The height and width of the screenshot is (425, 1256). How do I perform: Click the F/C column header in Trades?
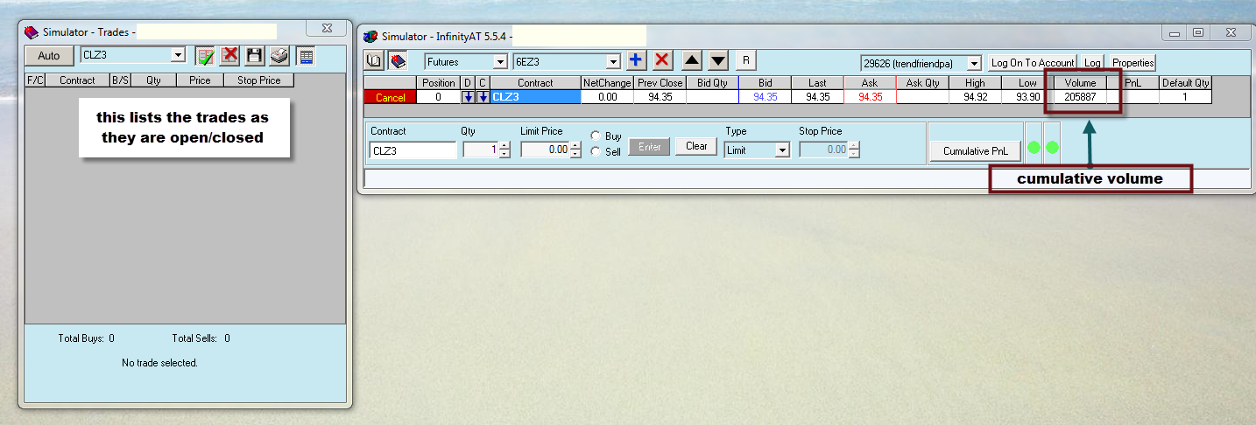point(36,80)
